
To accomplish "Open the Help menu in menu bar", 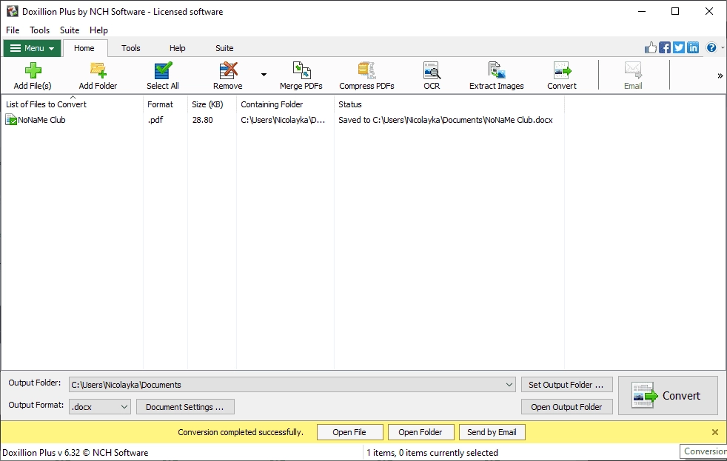I will 98,30.
